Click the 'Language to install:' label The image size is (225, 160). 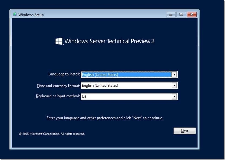[64, 74]
